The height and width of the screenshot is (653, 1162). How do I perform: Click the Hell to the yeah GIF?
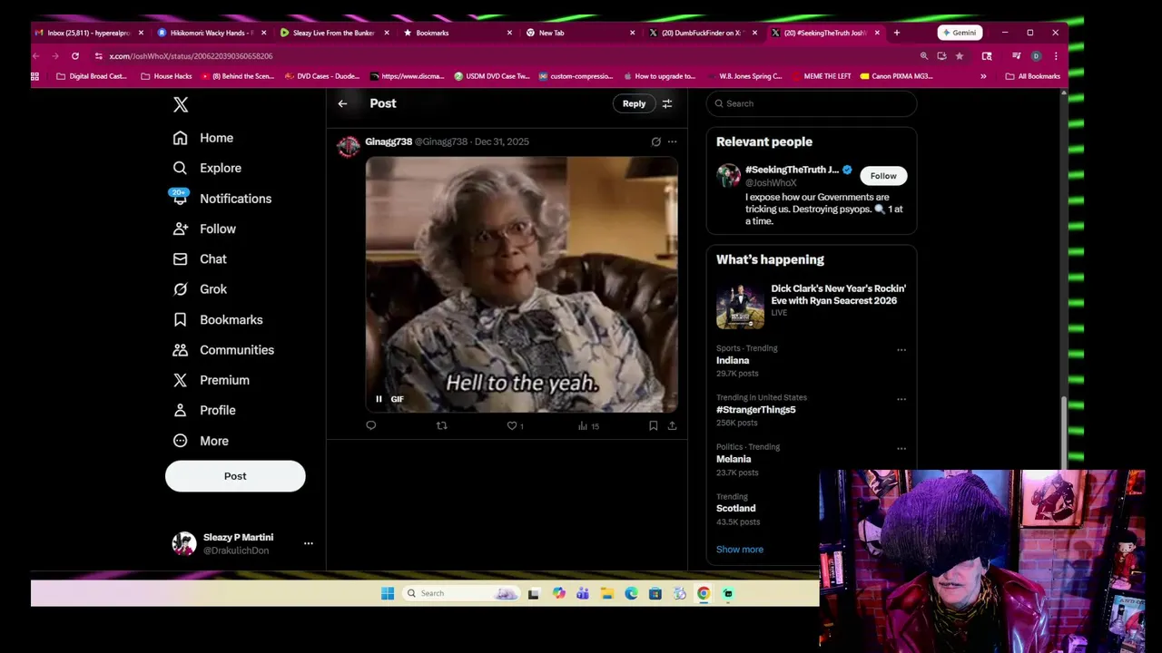pyautogui.click(x=521, y=285)
